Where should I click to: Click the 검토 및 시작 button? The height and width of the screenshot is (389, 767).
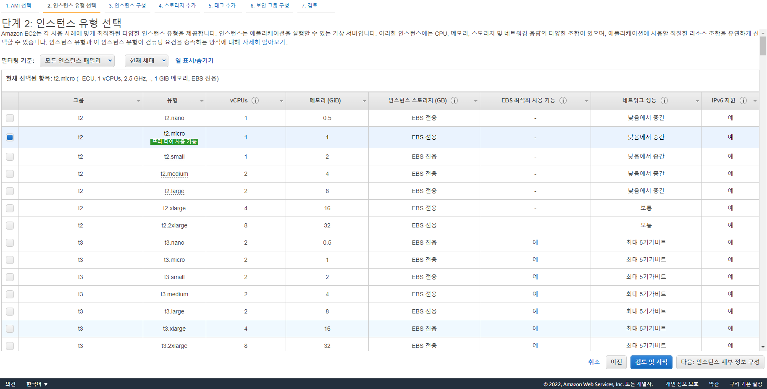click(x=651, y=362)
